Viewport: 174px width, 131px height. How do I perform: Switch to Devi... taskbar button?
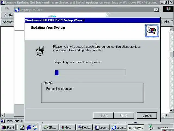point(85,127)
